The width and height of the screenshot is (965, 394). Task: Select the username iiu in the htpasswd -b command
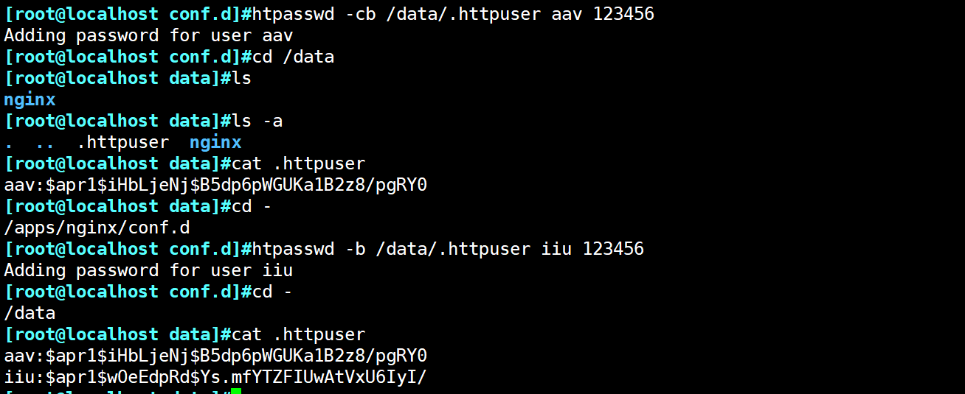coord(556,249)
